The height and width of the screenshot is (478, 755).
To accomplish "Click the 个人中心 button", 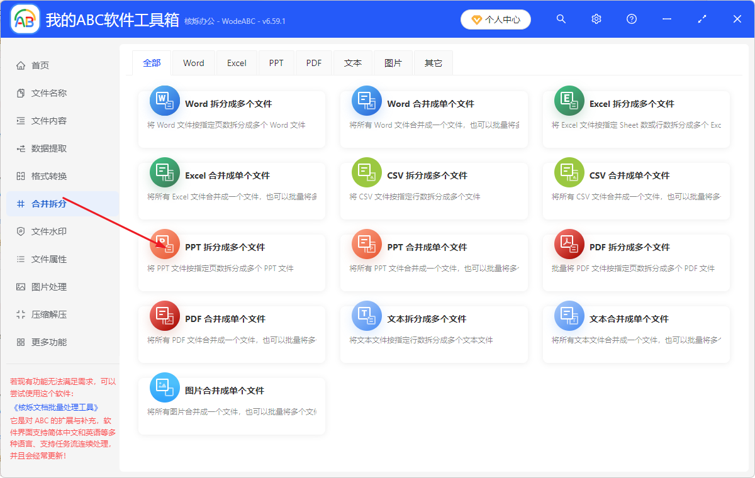I will pos(496,19).
